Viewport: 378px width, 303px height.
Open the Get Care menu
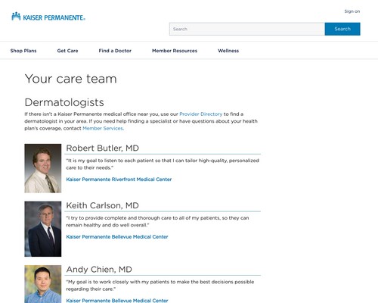(x=67, y=51)
